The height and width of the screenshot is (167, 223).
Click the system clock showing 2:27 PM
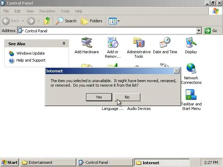(211, 162)
